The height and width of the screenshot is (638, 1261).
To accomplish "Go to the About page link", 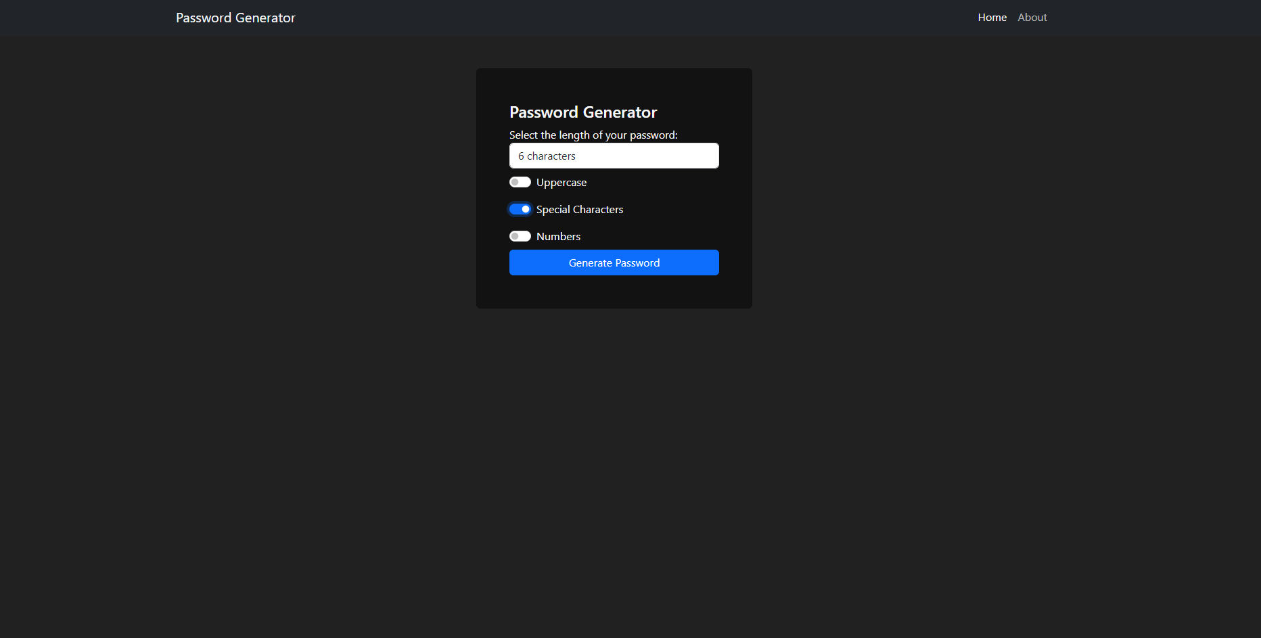I will [x=1032, y=18].
